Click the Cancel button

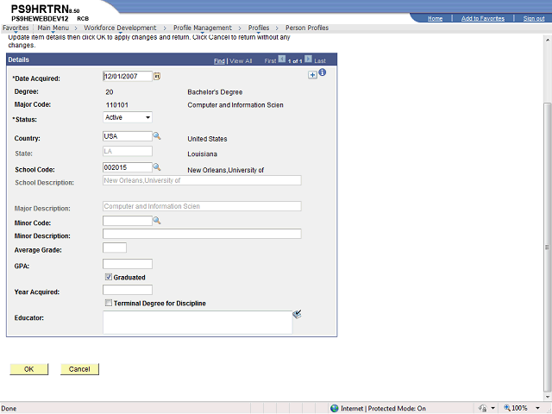[x=79, y=369]
